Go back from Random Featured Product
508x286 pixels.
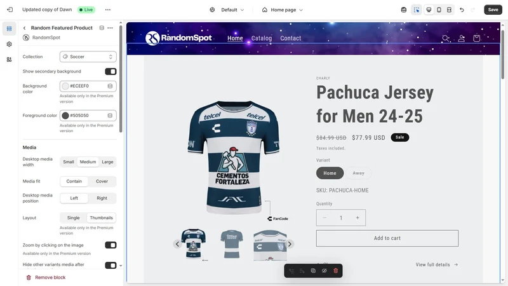[x=24, y=28]
